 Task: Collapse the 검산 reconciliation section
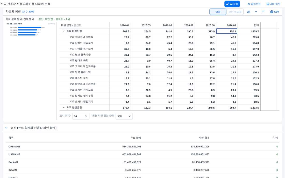pyautogui.click(x=6, y=128)
